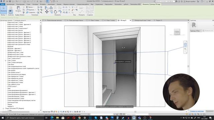Open the Вход в службы sign-in dropdown
This screenshot has height=120, width=214.
[190, 1]
